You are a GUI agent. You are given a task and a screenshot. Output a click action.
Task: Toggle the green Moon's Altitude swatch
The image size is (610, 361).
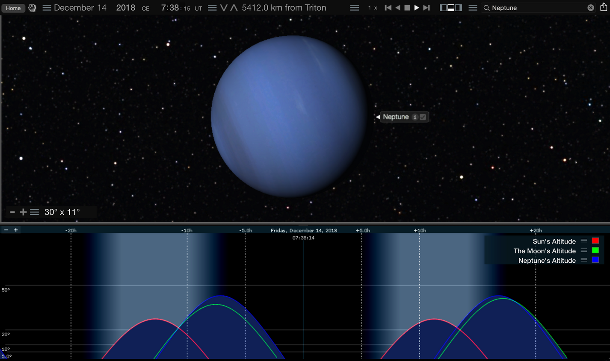[596, 251]
